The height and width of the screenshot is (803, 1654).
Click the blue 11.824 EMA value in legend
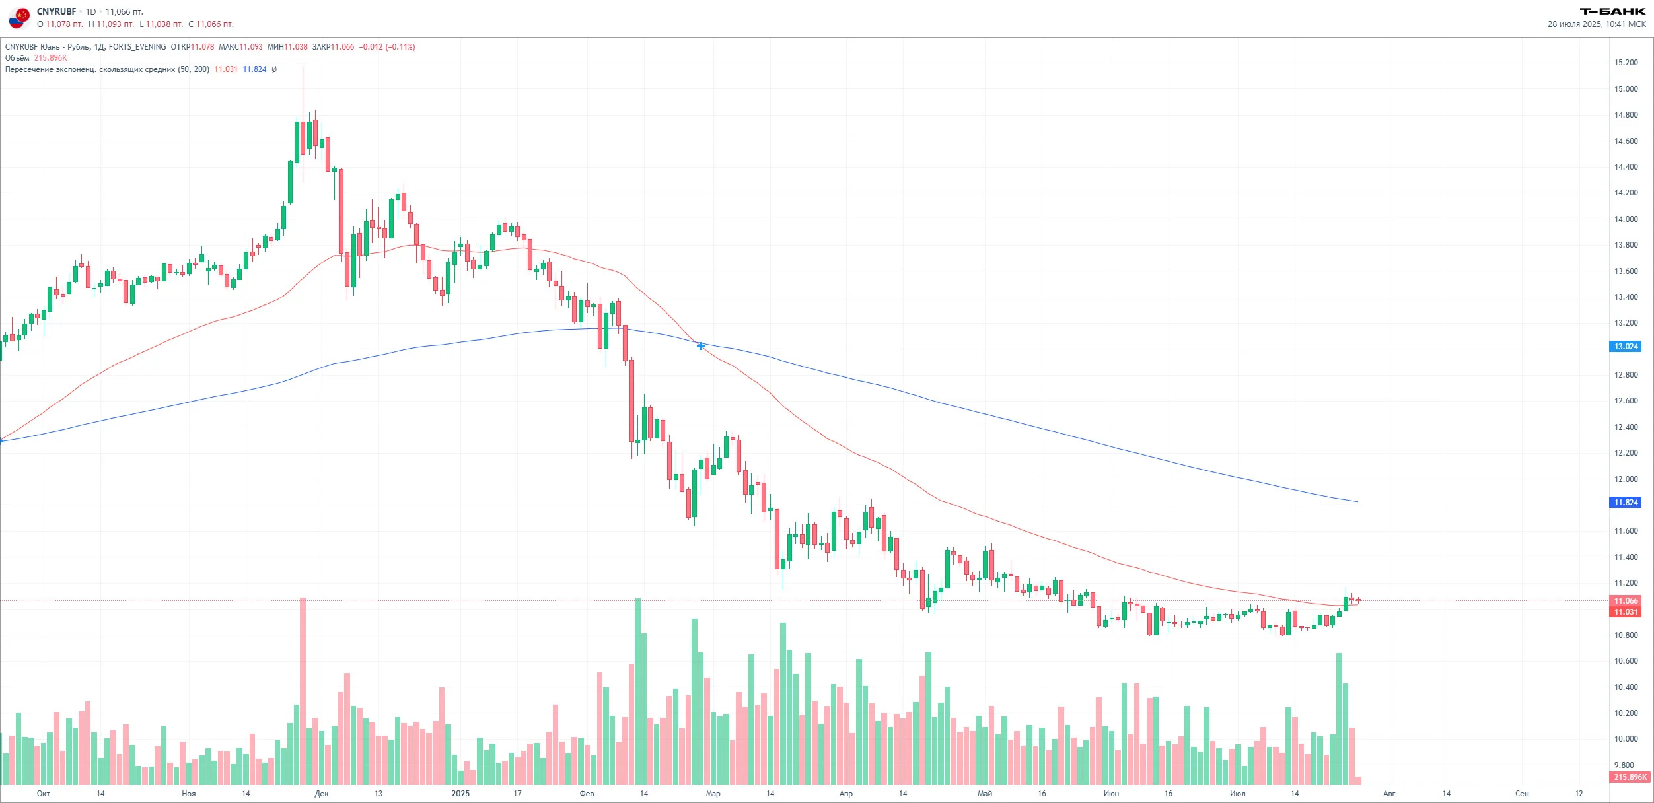254,69
